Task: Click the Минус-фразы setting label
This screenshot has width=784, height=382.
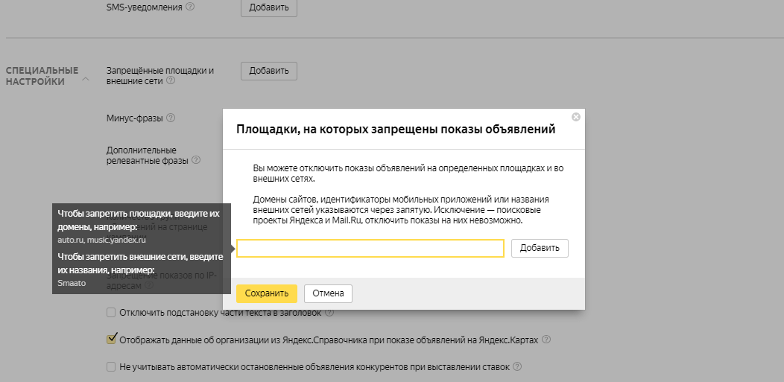Action: click(x=134, y=118)
